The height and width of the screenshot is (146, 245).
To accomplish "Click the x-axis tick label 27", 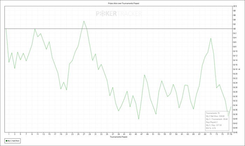I will pos(84,134).
